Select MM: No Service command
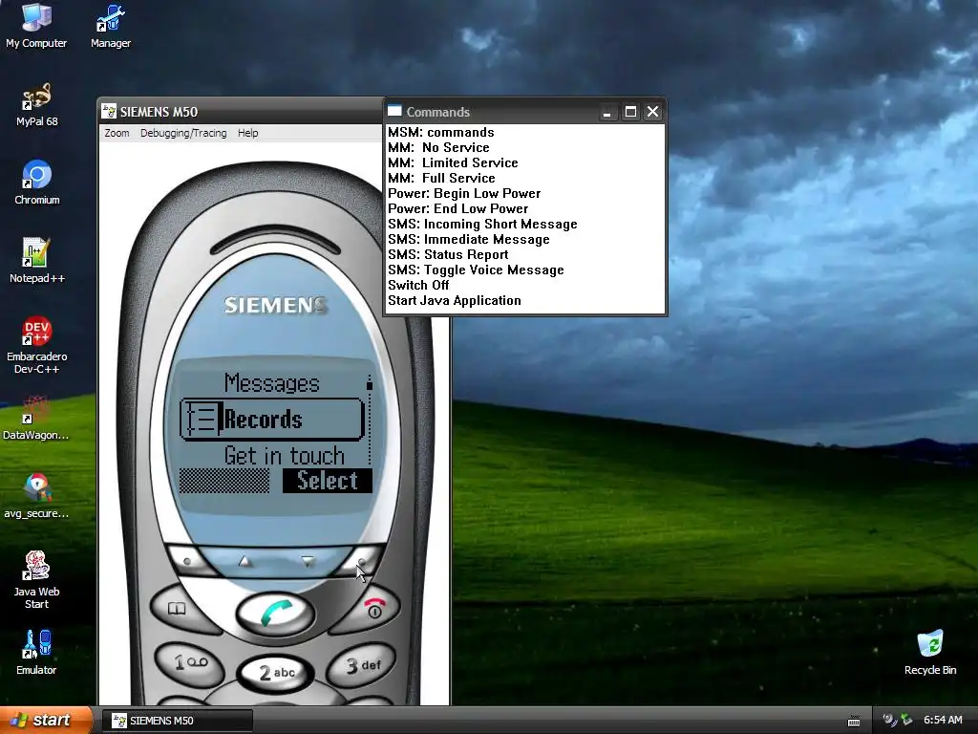Screen dimensions: 978x734 438,148
